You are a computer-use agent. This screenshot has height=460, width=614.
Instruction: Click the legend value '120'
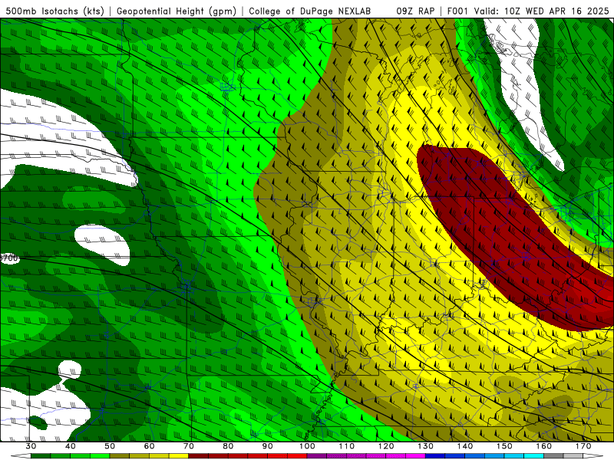(386, 446)
